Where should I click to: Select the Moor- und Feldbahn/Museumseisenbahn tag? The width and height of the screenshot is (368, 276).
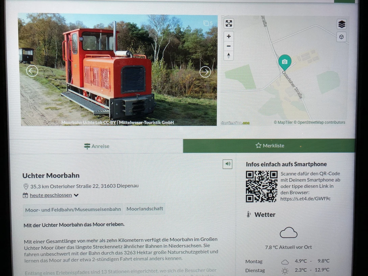point(73,209)
